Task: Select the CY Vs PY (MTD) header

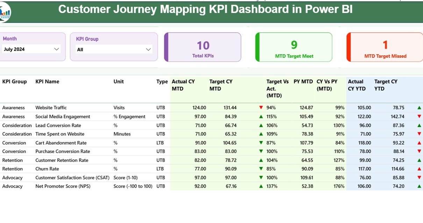Action: pos(327,85)
